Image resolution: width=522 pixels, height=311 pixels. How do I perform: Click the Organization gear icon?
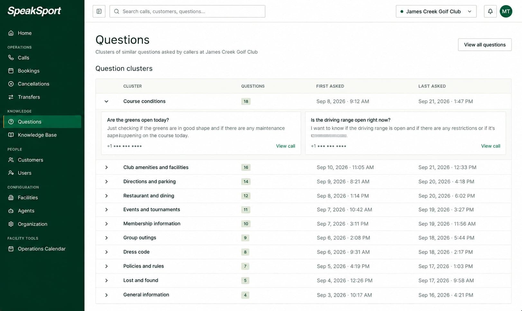(11, 224)
